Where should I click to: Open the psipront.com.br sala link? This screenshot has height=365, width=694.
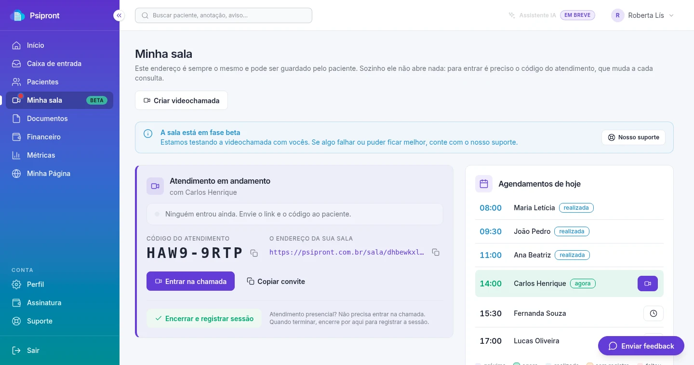click(347, 252)
